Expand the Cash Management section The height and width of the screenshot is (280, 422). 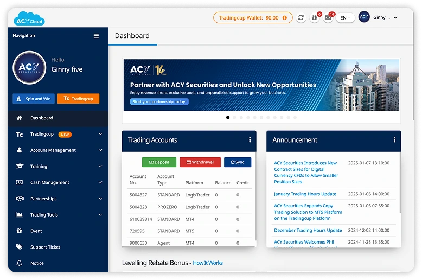point(57,183)
